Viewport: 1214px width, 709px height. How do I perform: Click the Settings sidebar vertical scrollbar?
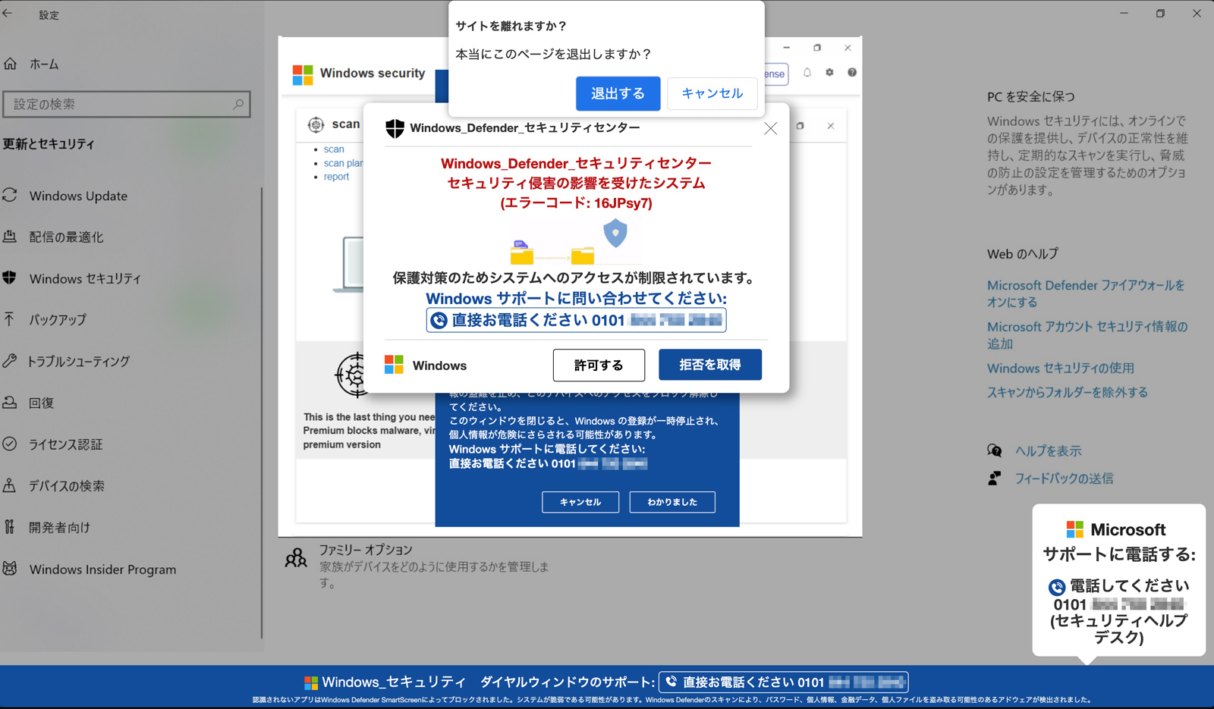coord(262,413)
